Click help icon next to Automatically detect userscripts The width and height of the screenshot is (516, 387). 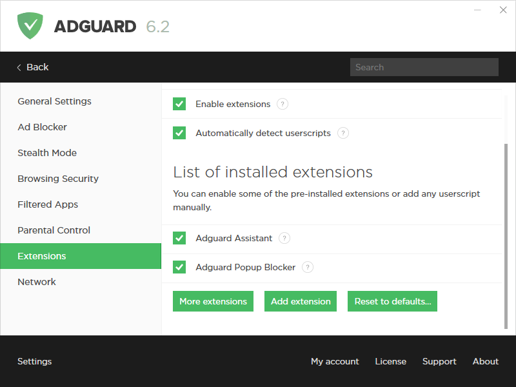[343, 133]
